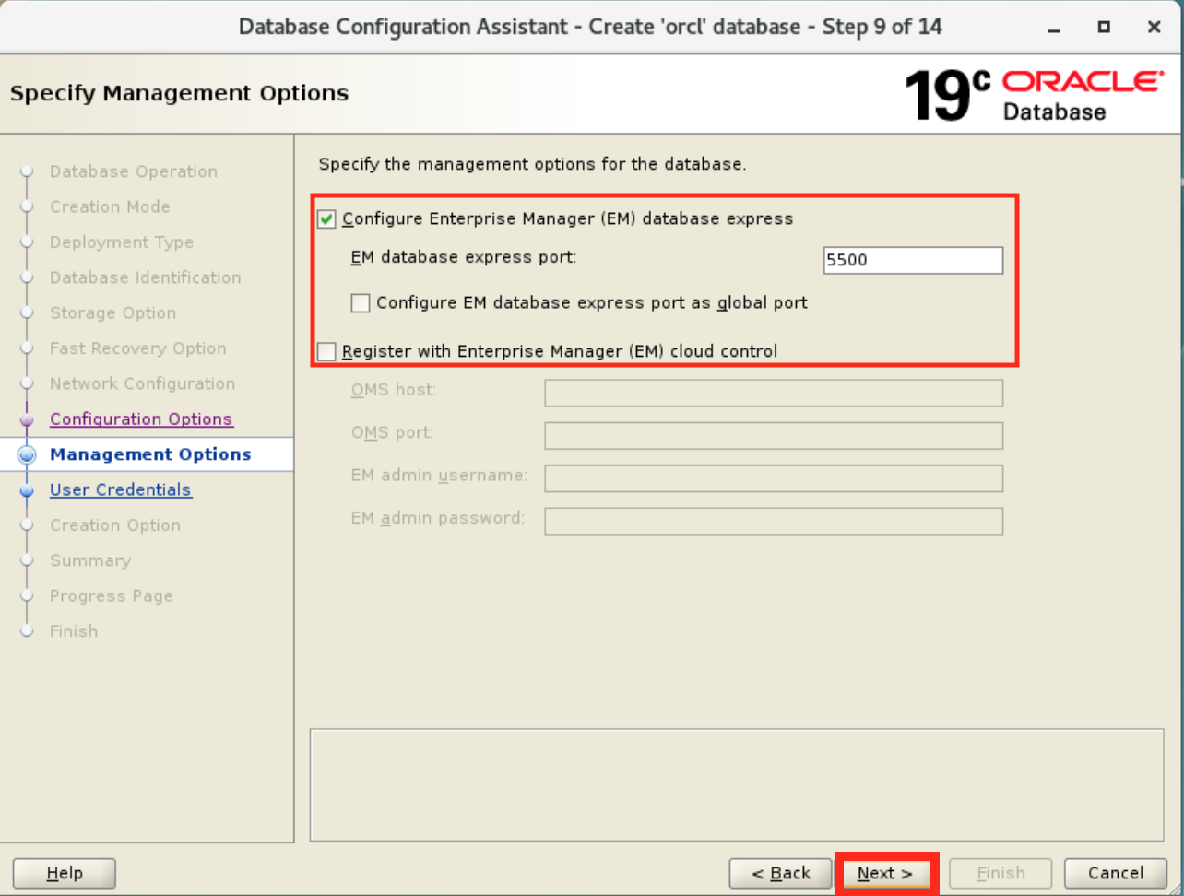Go to the Configuration Options step
Screen dimensions: 1184x896
[141, 419]
